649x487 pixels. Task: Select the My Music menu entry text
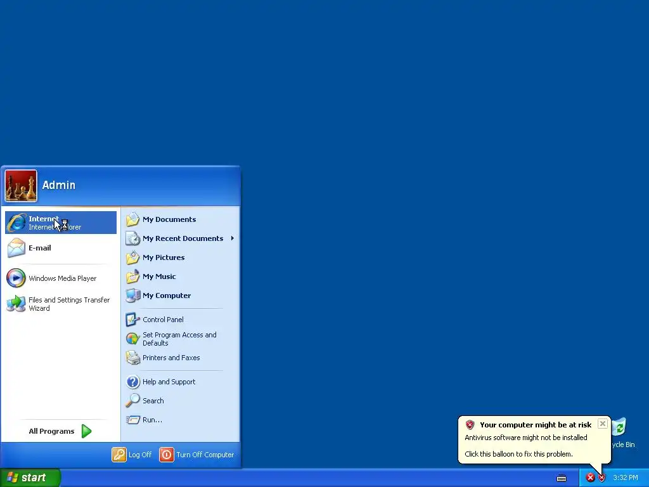click(159, 276)
